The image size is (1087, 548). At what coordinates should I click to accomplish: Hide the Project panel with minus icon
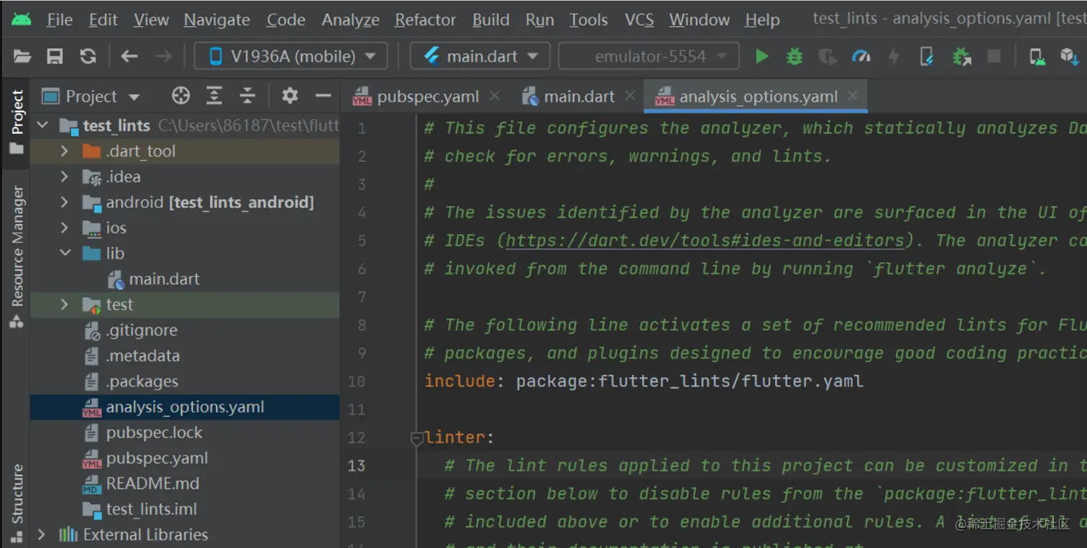(324, 96)
